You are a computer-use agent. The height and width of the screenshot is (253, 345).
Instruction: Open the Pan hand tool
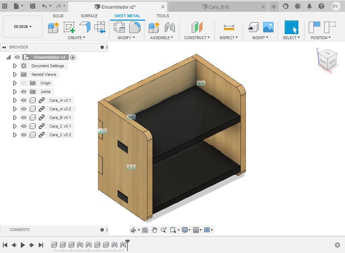(x=154, y=230)
